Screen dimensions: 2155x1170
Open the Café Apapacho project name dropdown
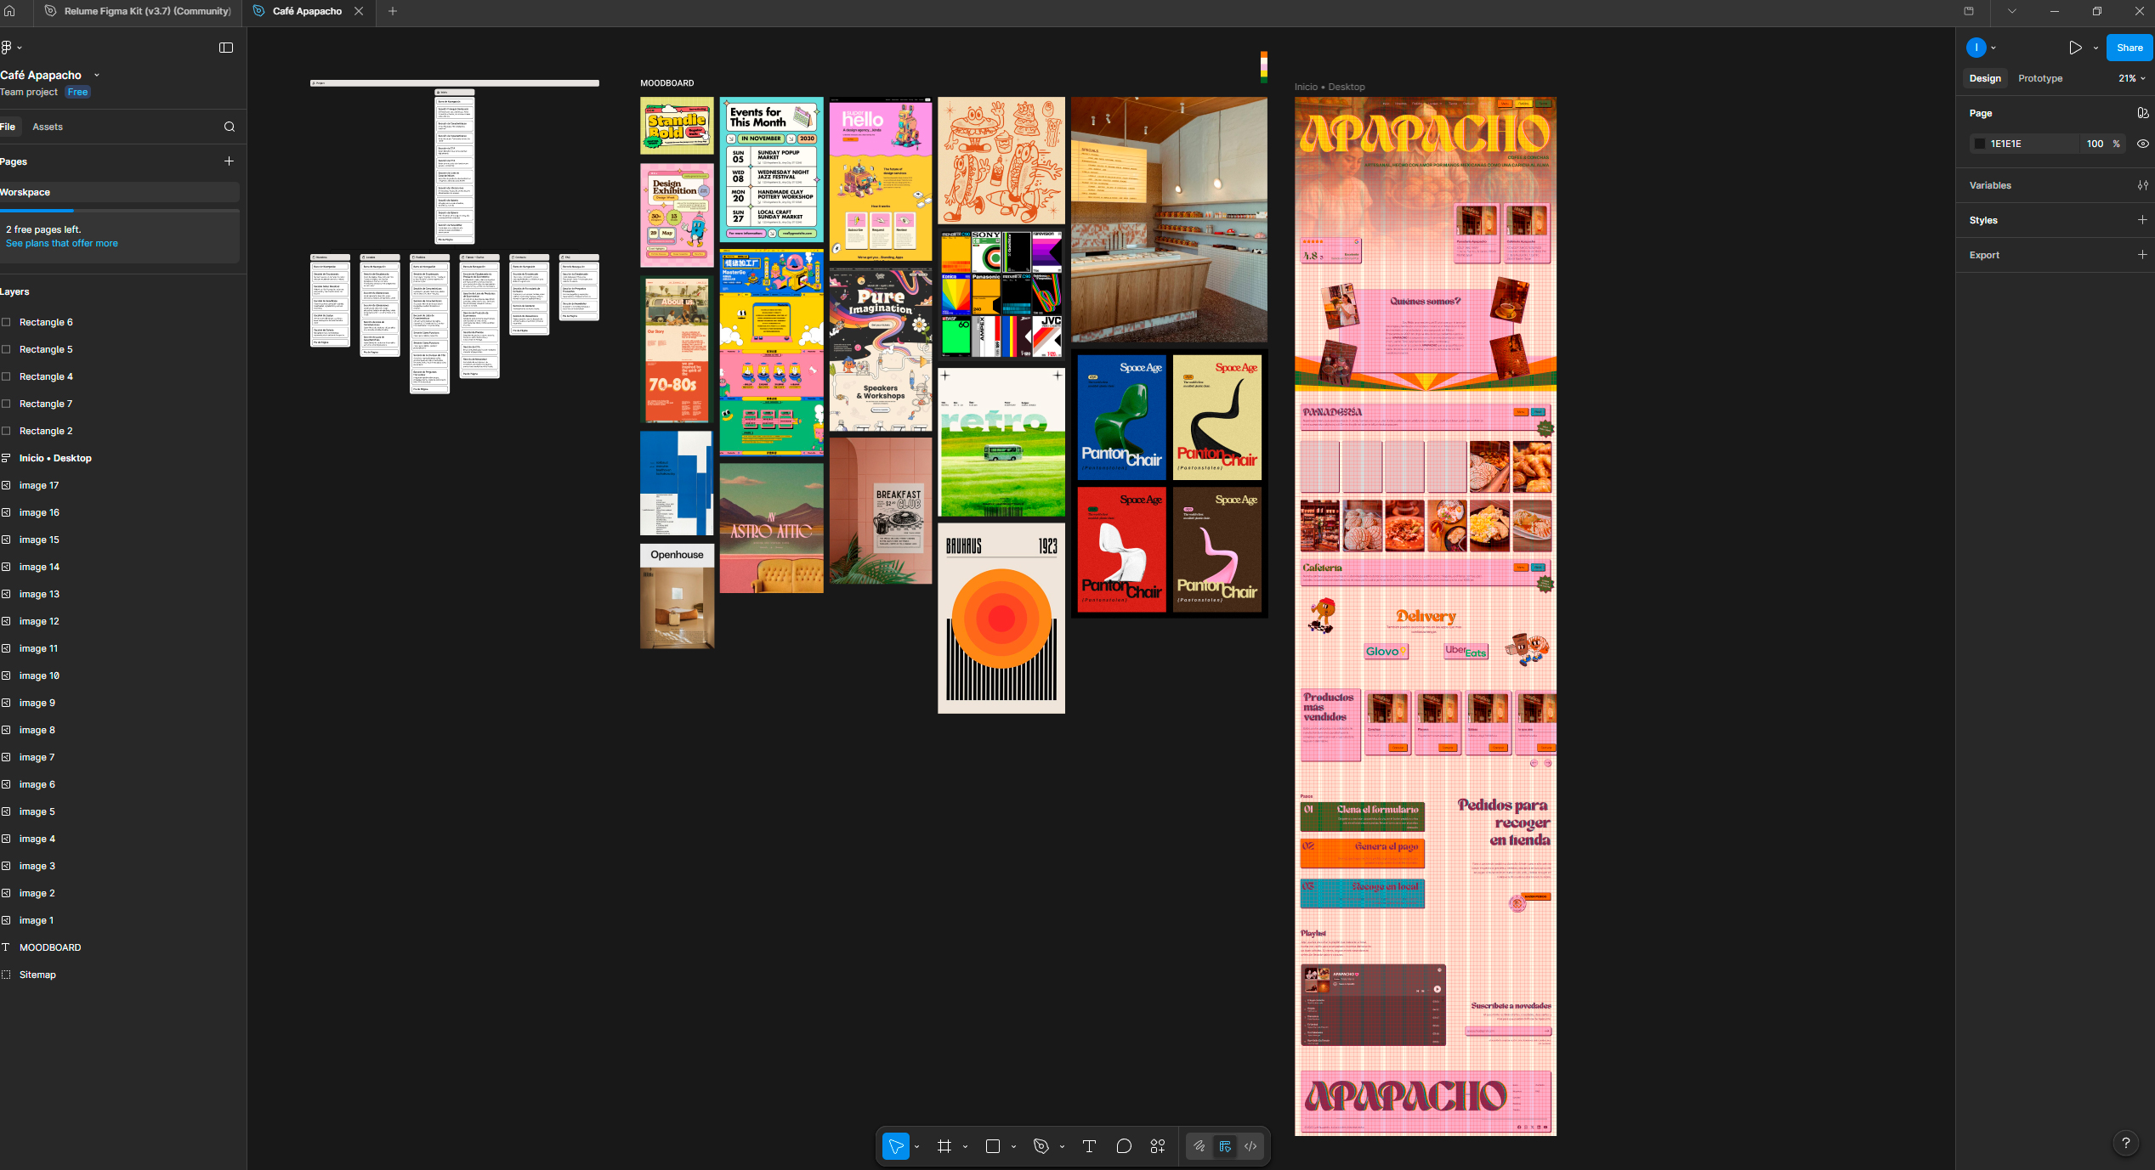(x=96, y=75)
